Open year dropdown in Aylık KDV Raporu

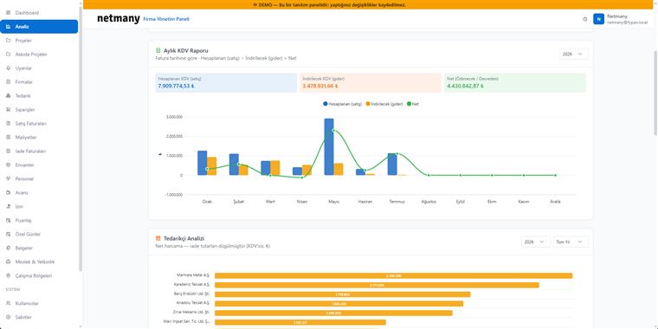pos(574,55)
